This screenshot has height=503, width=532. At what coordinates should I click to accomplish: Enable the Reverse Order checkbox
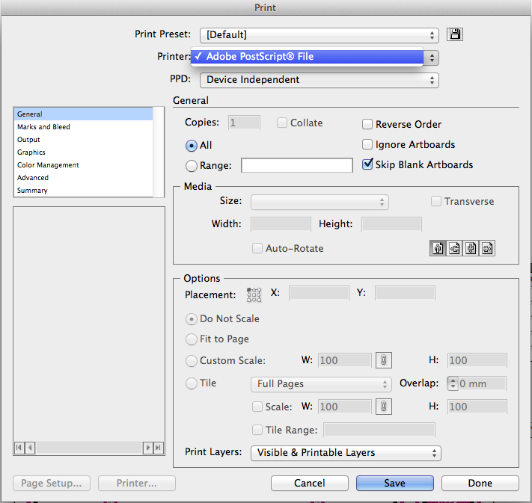tap(368, 125)
